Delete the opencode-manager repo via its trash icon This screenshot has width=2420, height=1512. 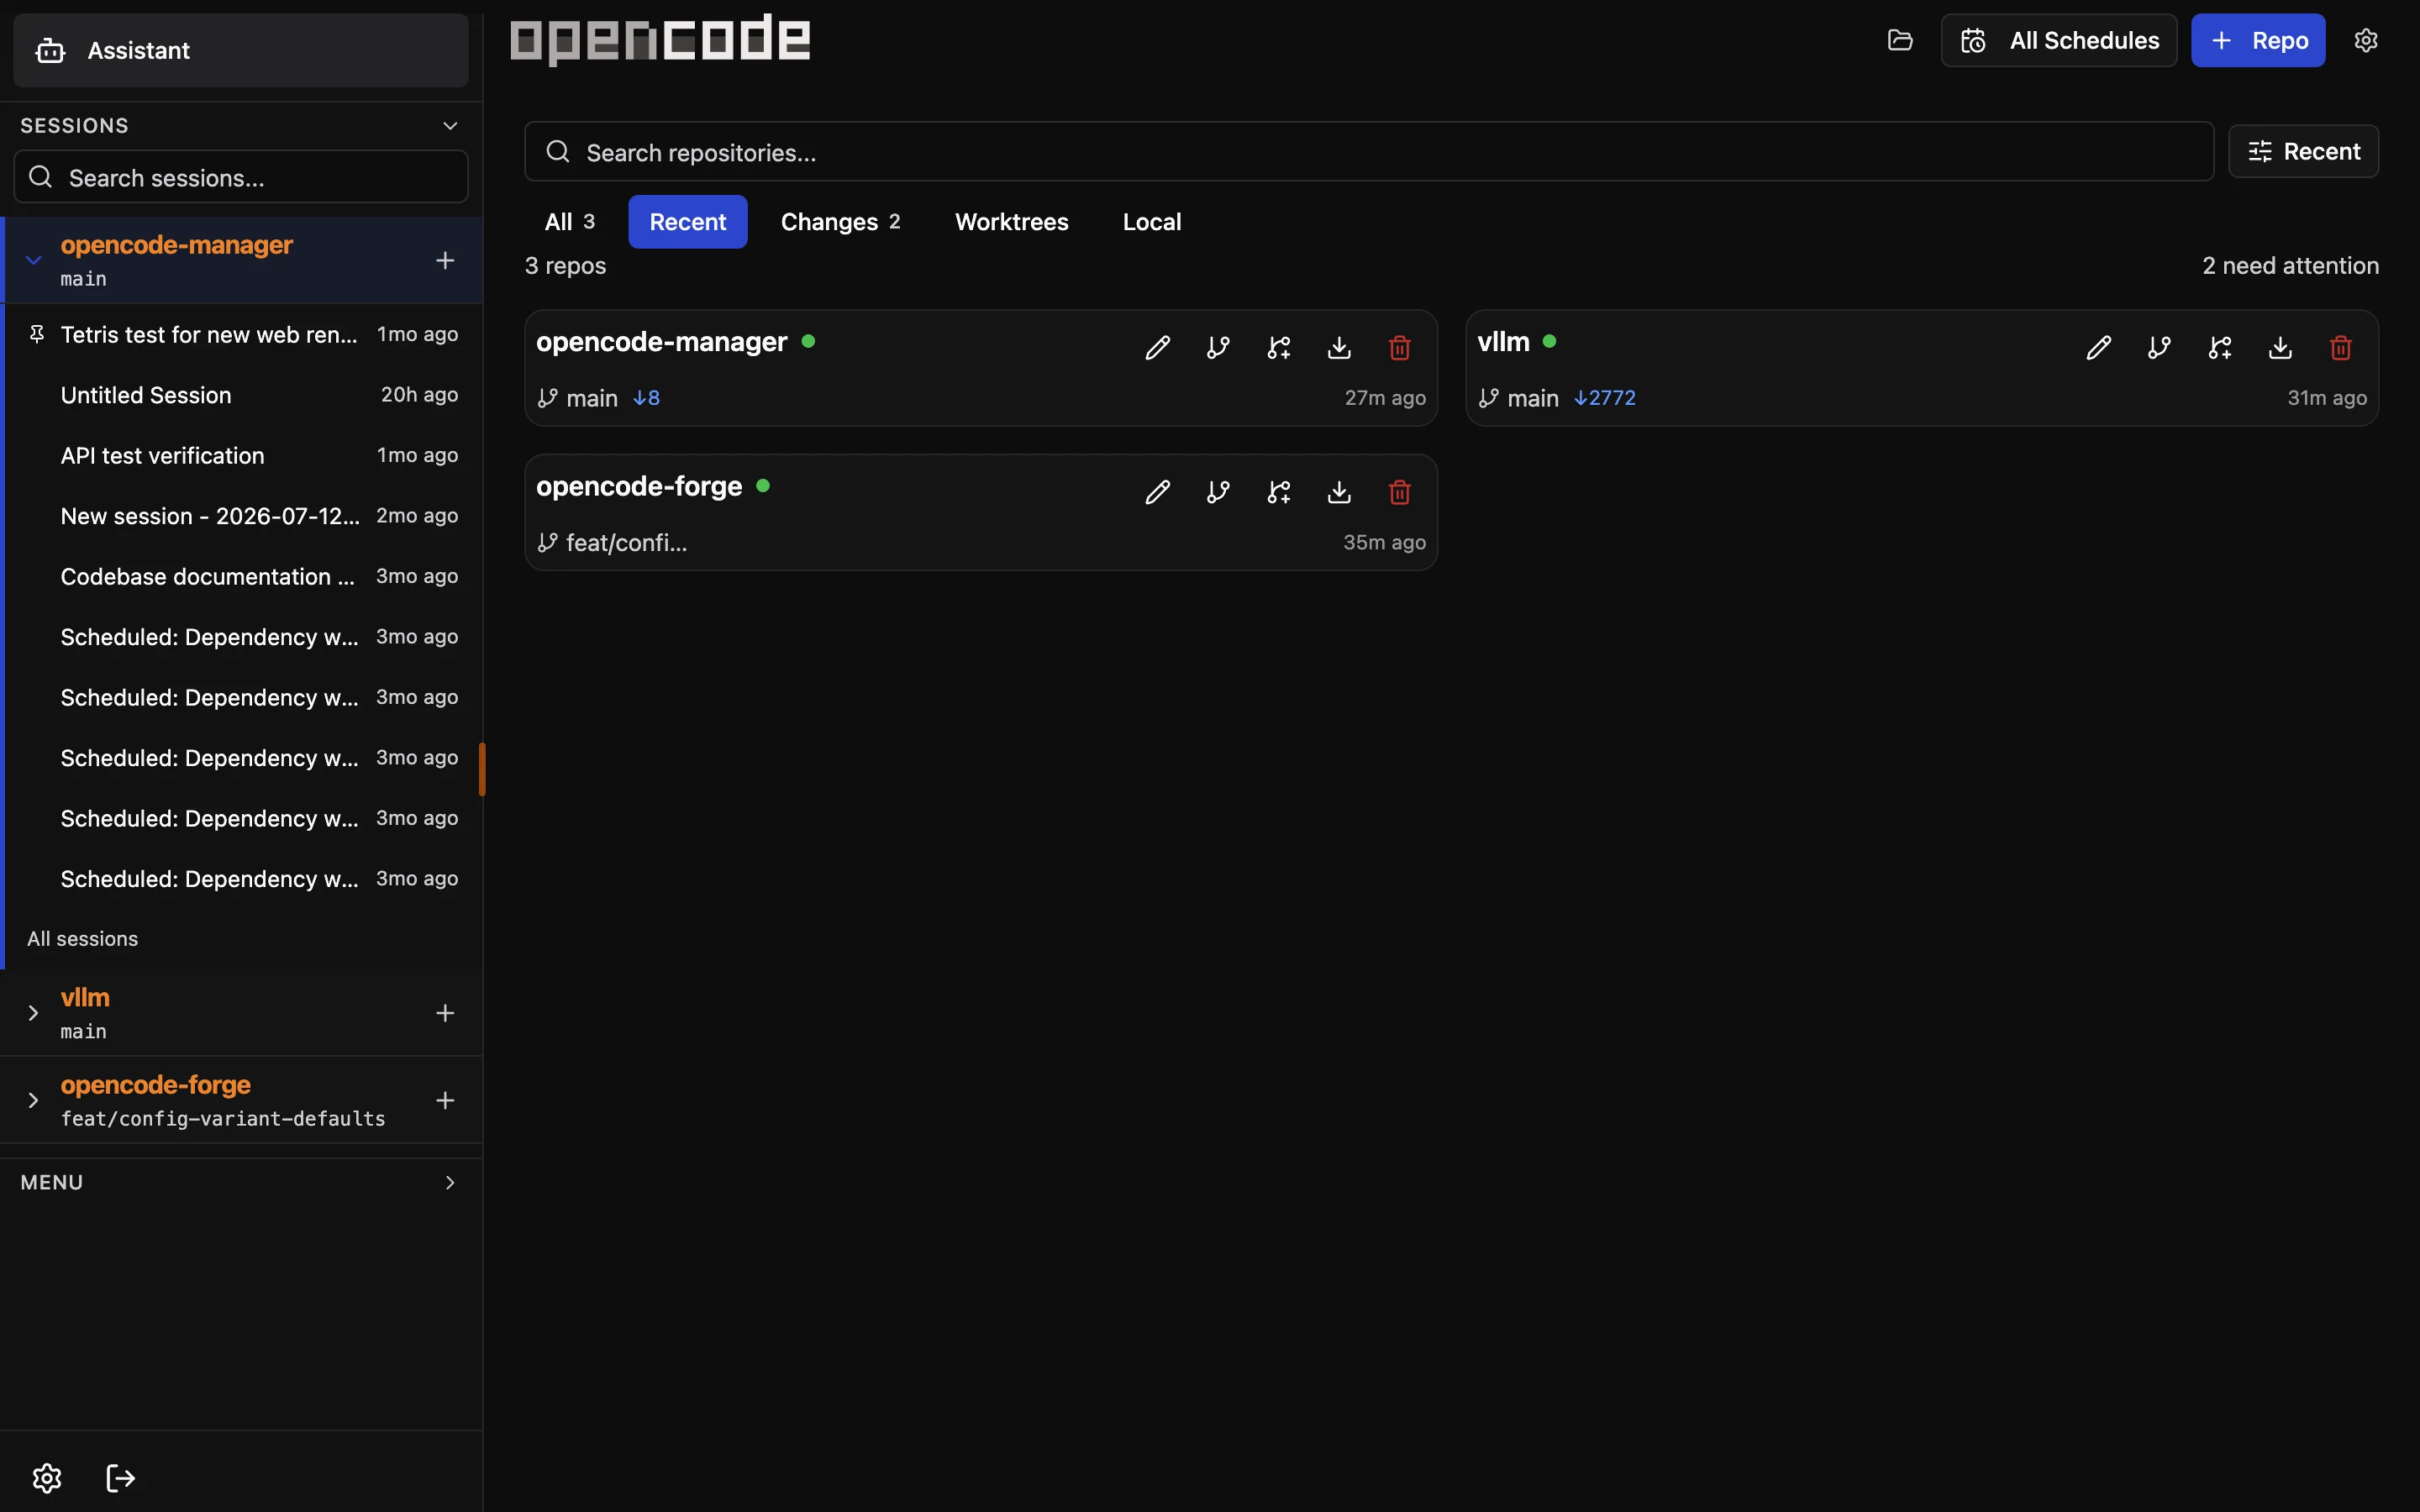point(1400,348)
